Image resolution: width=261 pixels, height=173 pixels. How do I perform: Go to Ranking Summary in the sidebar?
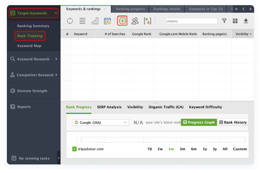point(33,26)
